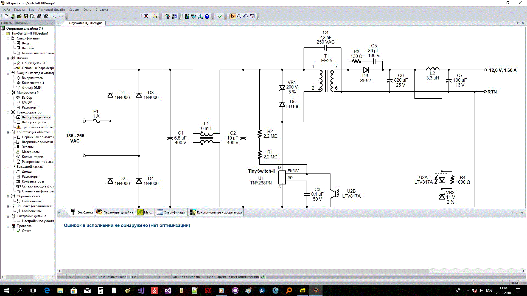Switch to Конструкция трансформатора tab
The image size is (527, 296).
[x=216, y=212]
